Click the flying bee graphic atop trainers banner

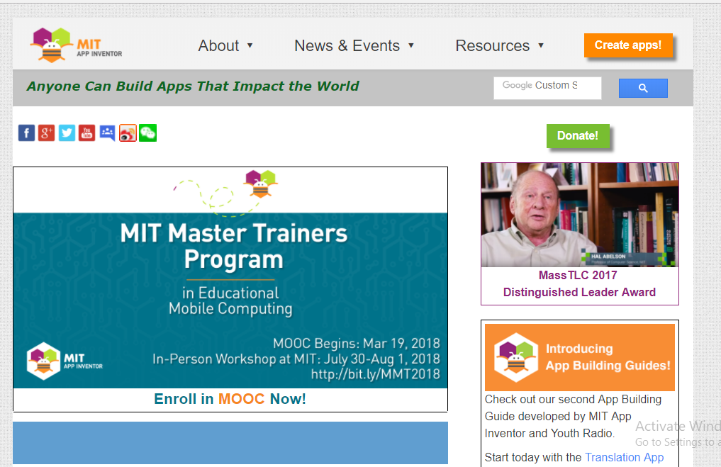coord(260,184)
